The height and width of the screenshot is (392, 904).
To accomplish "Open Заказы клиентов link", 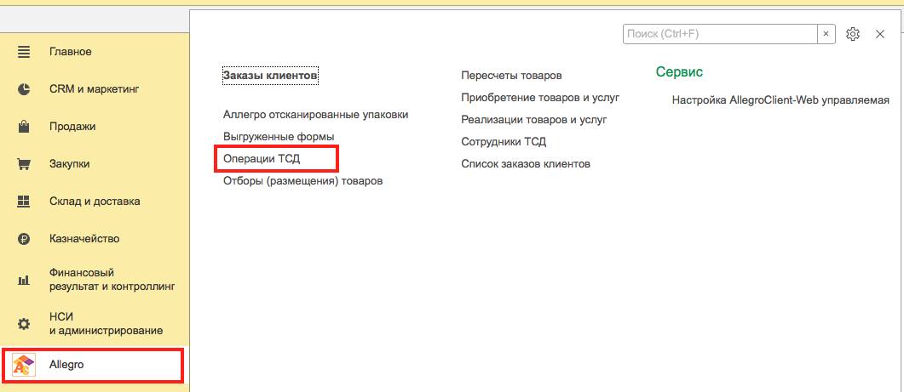I will click(x=270, y=76).
